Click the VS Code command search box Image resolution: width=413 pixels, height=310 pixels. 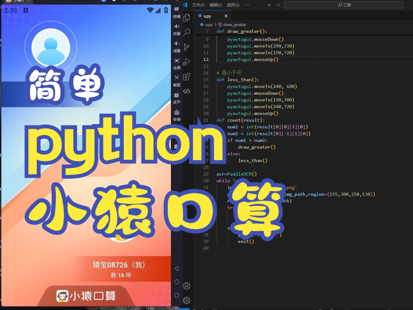click(x=344, y=5)
